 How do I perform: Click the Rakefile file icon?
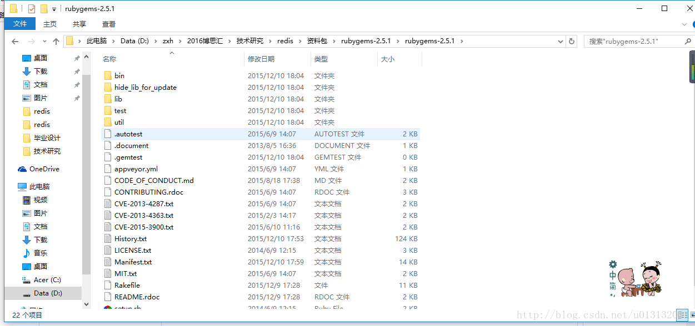point(108,285)
